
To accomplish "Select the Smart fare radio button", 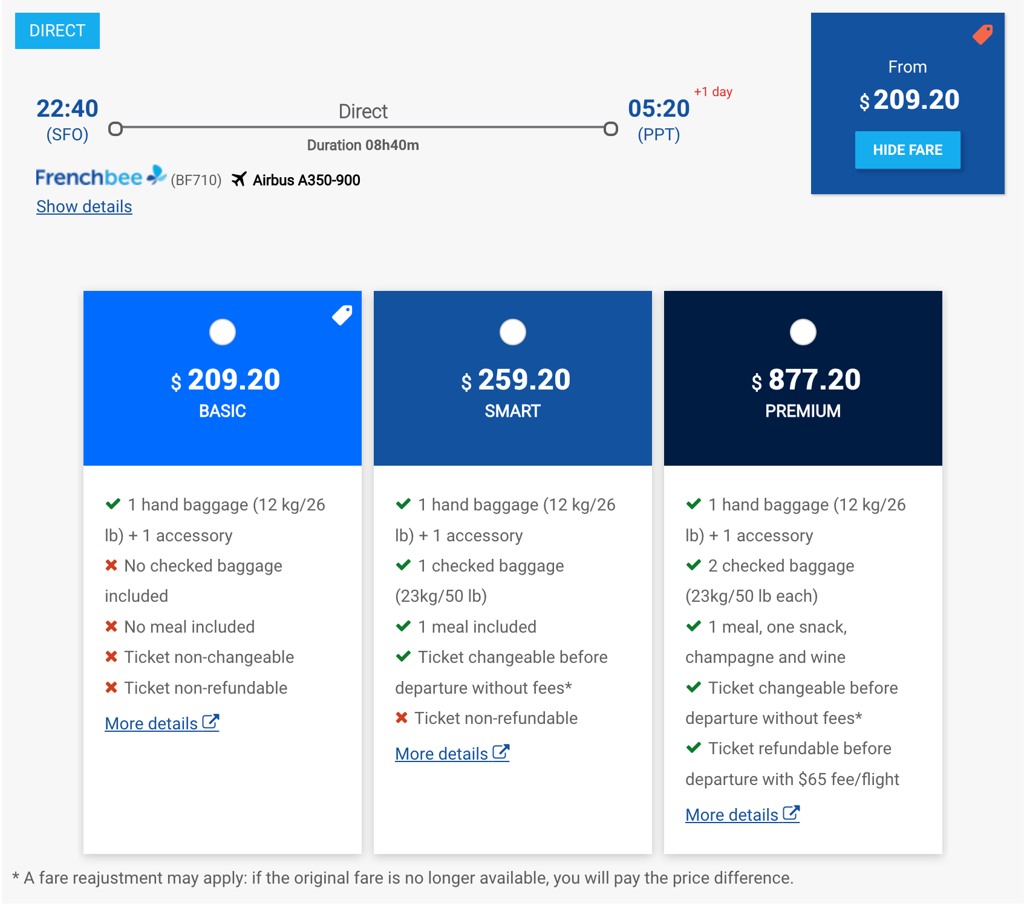I will tap(513, 332).
